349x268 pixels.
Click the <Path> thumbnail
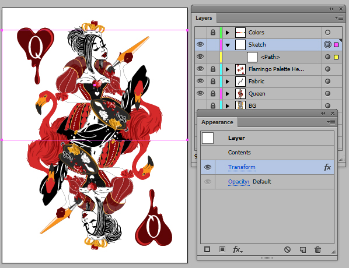coord(252,57)
